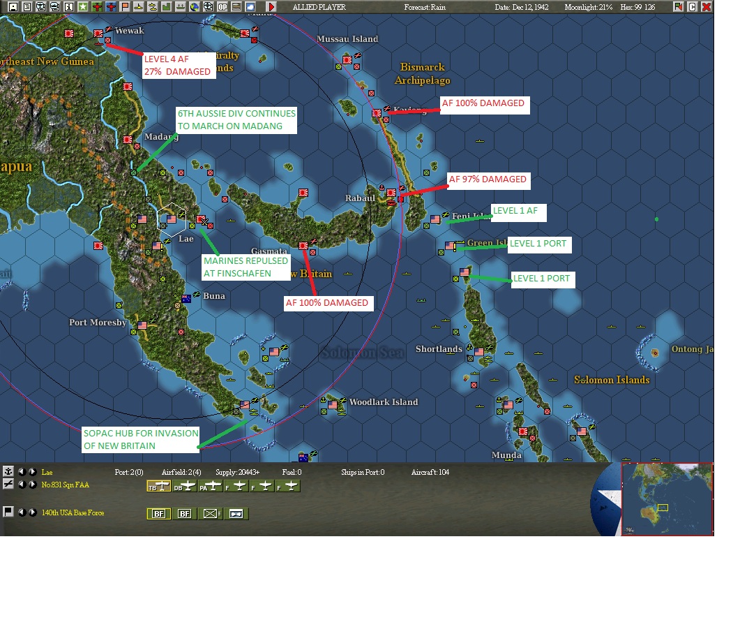
Task: Select the infantry unit symbol button
Action: pyautogui.click(x=211, y=514)
